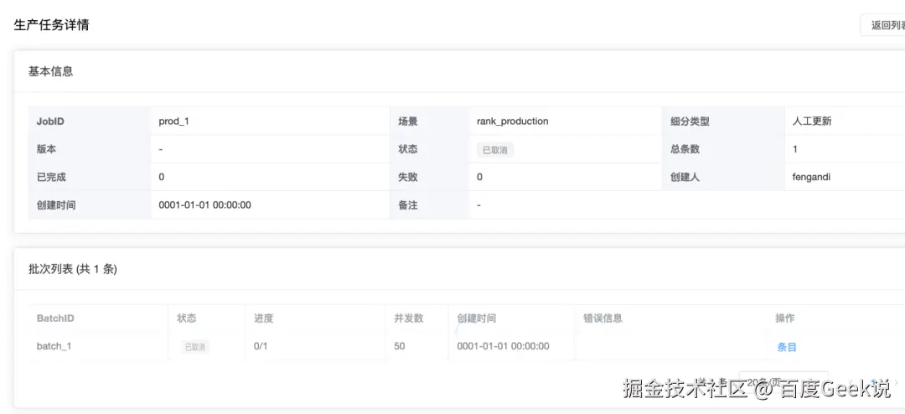Click the BatchID column header
The width and height of the screenshot is (905, 414).
point(55,318)
